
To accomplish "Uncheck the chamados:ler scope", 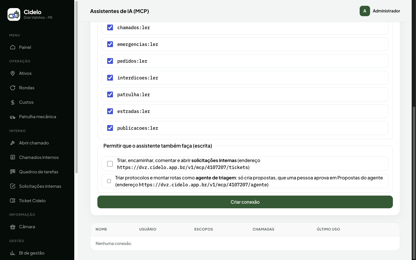I will point(110,27).
